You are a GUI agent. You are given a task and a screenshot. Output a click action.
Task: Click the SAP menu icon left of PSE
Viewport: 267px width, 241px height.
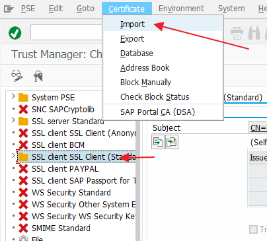(x=9, y=9)
